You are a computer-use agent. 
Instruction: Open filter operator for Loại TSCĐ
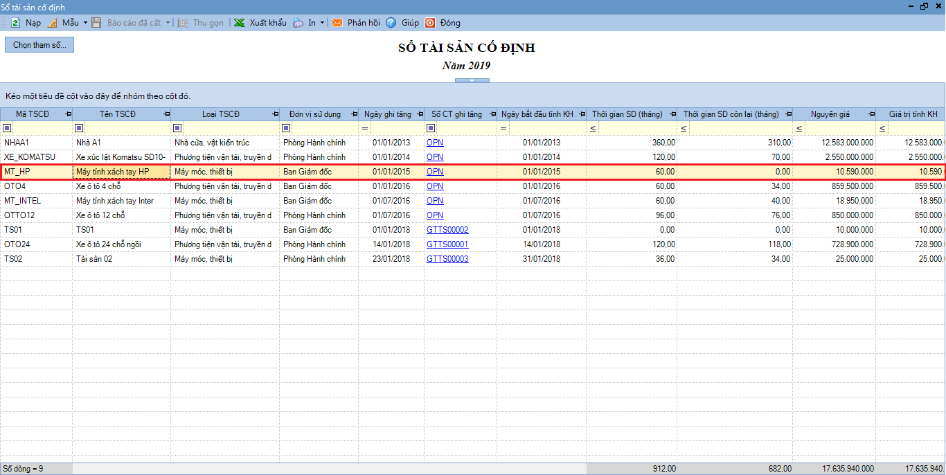coord(177,128)
